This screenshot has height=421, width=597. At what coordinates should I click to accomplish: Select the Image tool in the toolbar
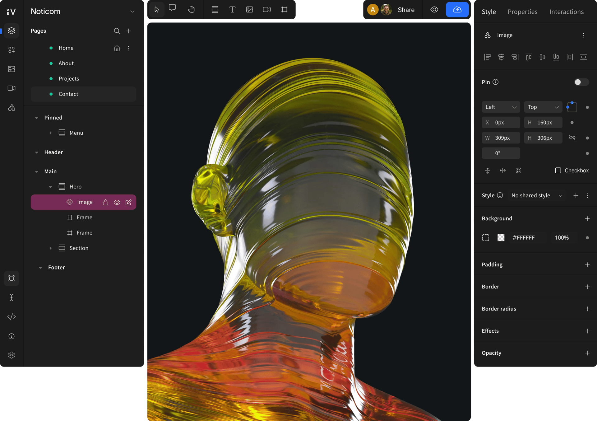[249, 10]
